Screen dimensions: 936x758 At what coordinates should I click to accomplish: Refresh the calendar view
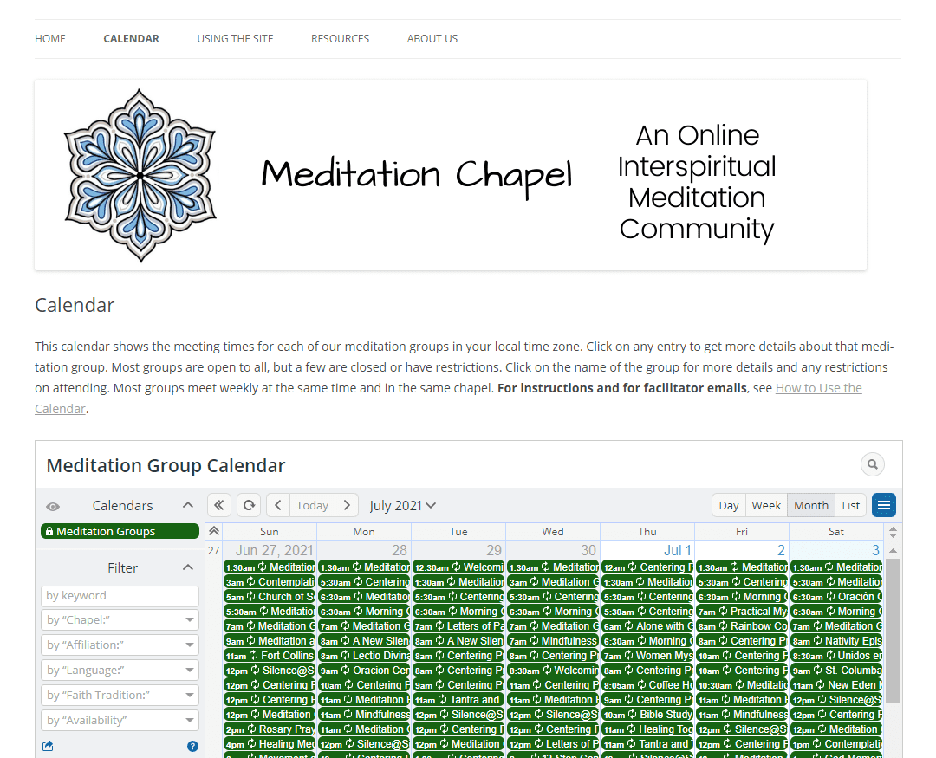tap(249, 505)
